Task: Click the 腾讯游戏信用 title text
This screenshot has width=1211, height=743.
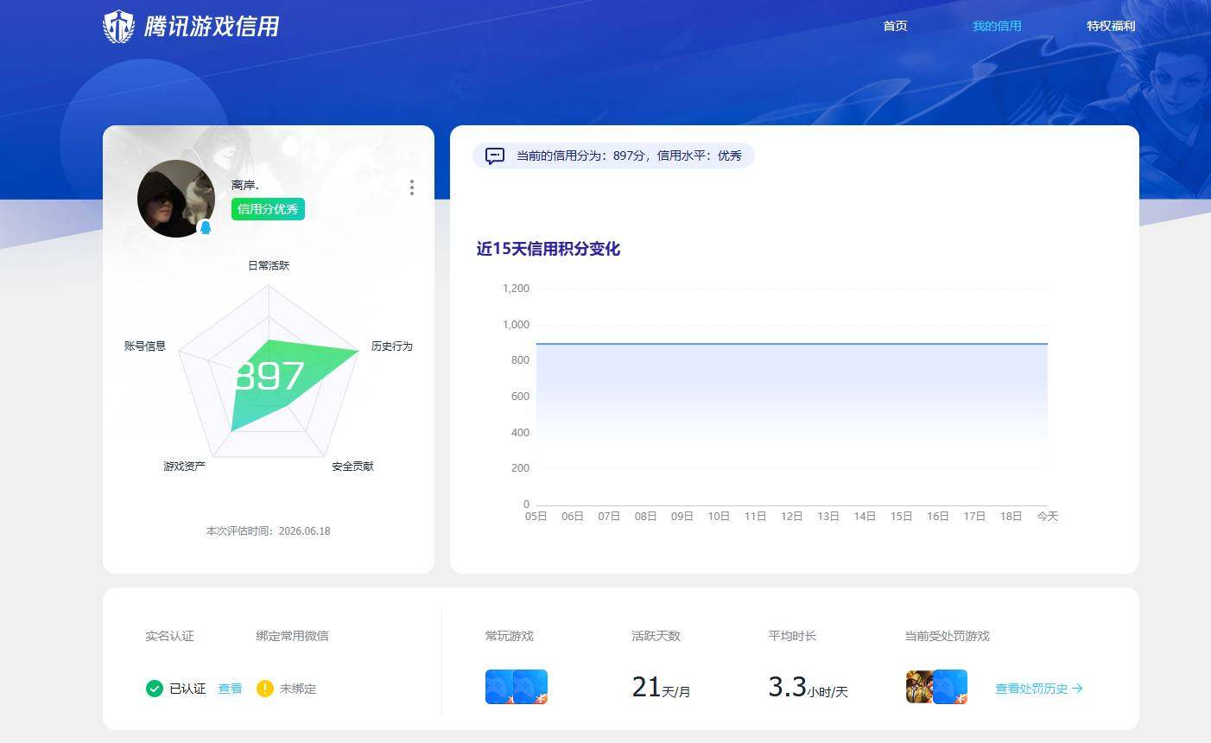Action: [212, 27]
